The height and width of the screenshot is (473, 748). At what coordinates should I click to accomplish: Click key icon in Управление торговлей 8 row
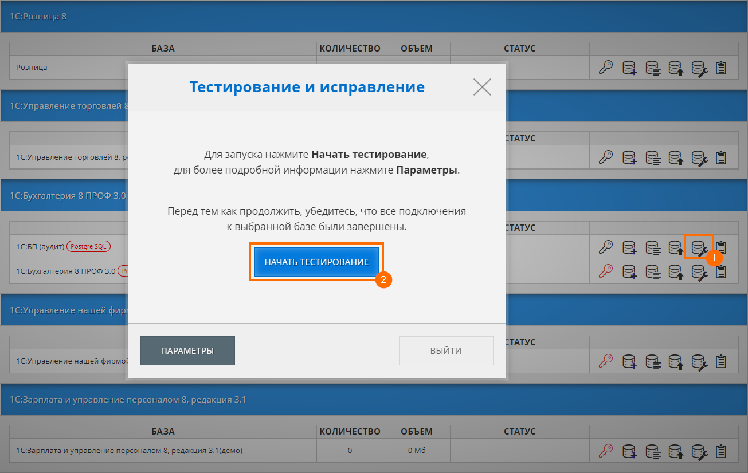[606, 157]
